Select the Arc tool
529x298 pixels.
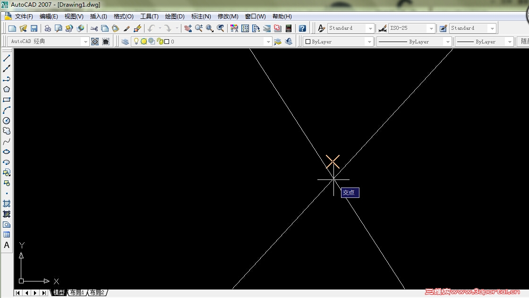[7, 110]
